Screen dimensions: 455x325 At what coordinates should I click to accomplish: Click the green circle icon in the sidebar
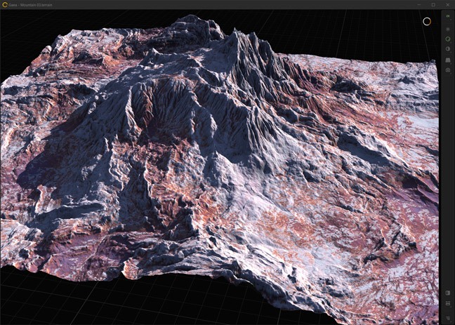tap(448, 39)
